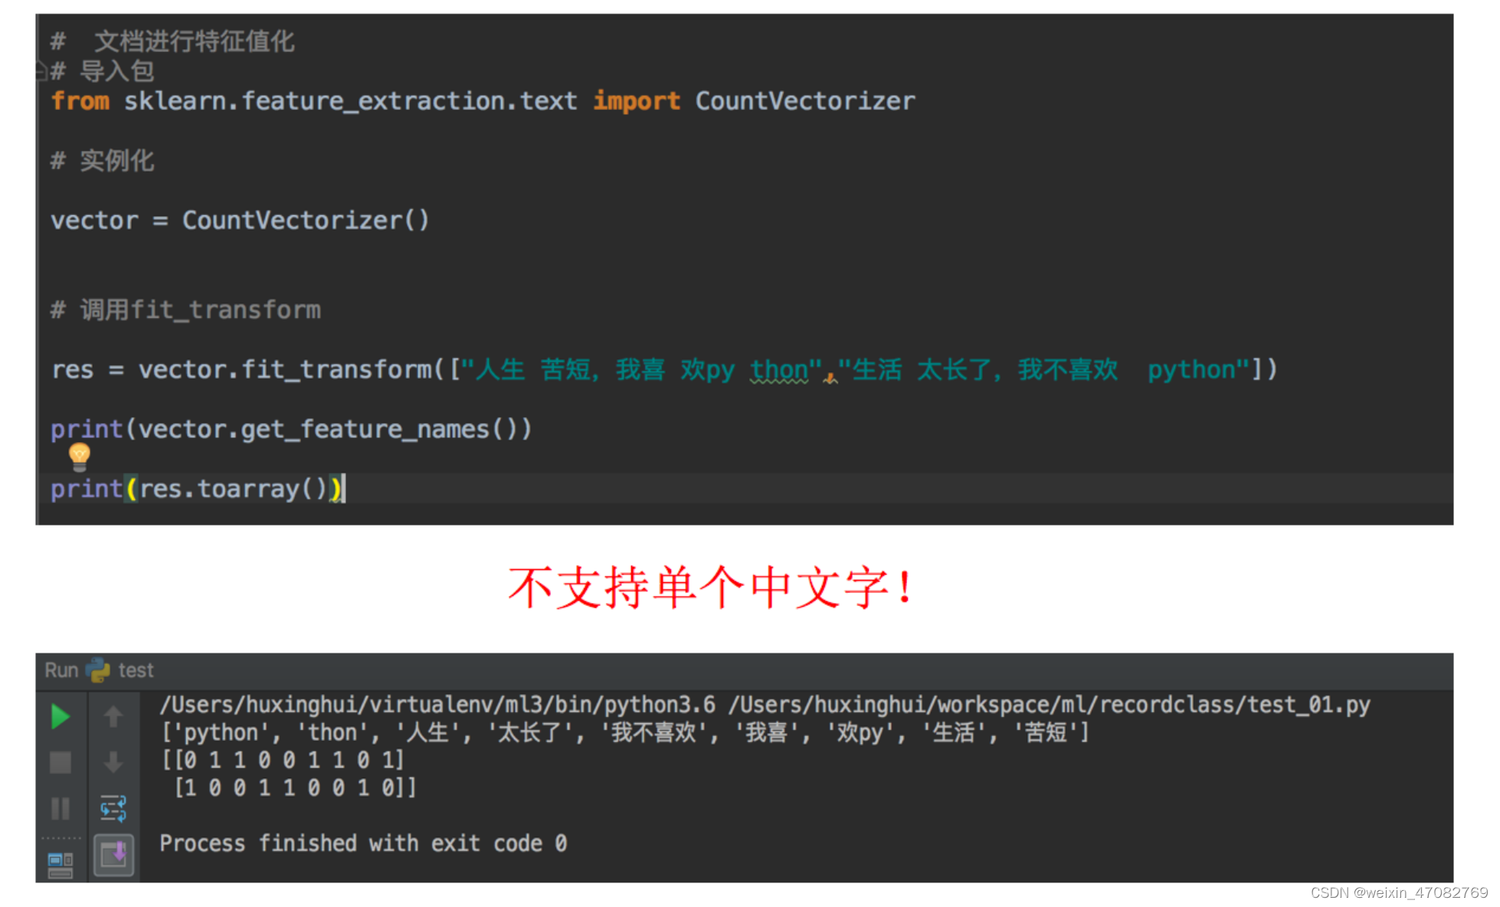The height and width of the screenshot is (907, 1500).
Task: Switch to the Run tool window tab
Action: tap(61, 669)
